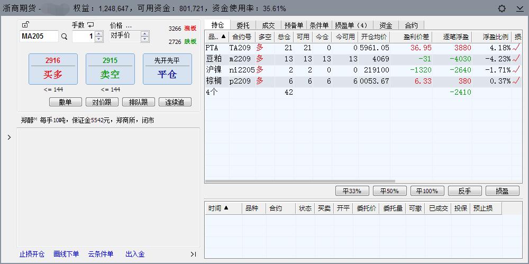Click the stop-loss checkmark icon on the PTA row

point(516,48)
